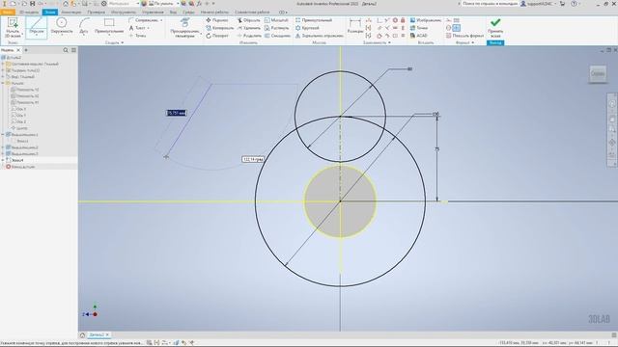
Task: Select the Rectangle (Прямоугольник) tool
Action: [109, 27]
